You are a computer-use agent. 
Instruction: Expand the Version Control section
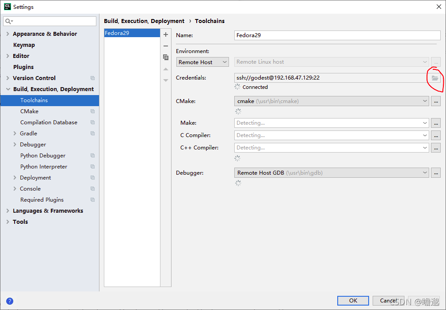[x=8, y=78]
